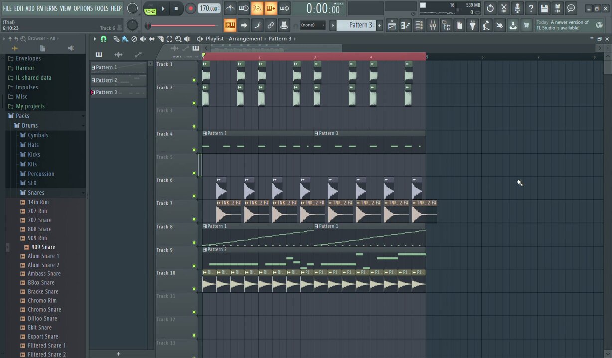The height and width of the screenshot is (358, 612).
Task: Select the Draw pencil tool
Action: coord(116,39)
